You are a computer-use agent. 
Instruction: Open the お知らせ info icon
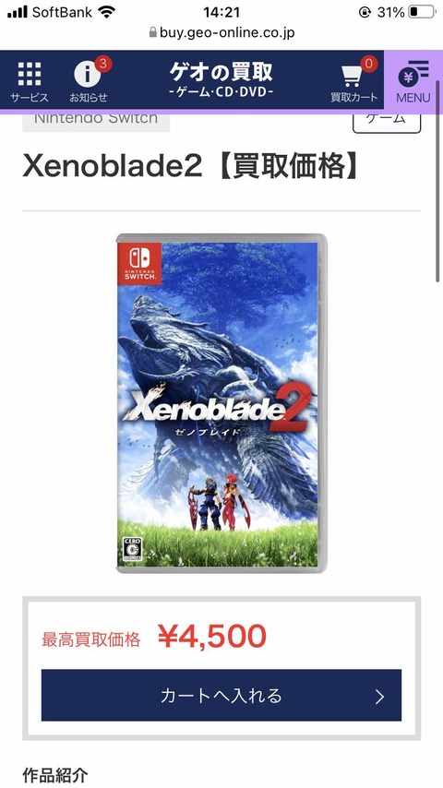[x=89, y=81]
